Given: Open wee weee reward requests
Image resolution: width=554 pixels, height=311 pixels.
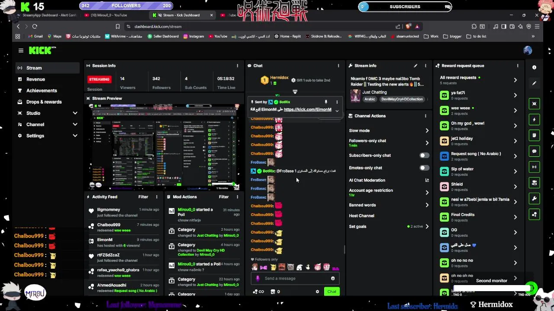Looking at the screenshot, I should 478,110.
